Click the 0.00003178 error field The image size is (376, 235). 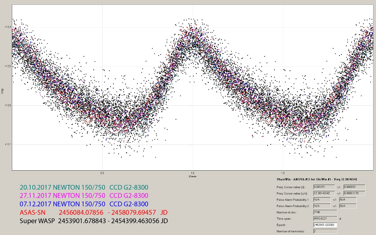click(354, 193)
